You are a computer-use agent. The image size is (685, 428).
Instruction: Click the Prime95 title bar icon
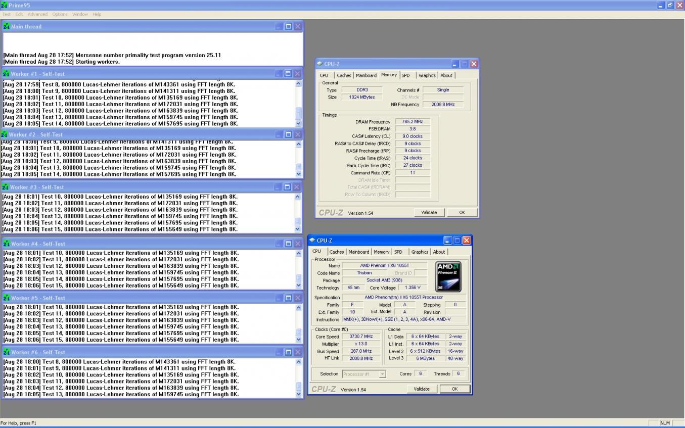[4, 5]
